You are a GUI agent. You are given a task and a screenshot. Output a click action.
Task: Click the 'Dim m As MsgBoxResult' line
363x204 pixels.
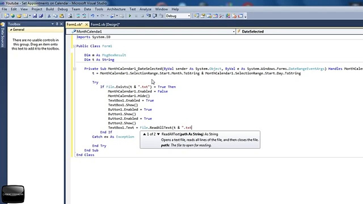coord(105,55)
